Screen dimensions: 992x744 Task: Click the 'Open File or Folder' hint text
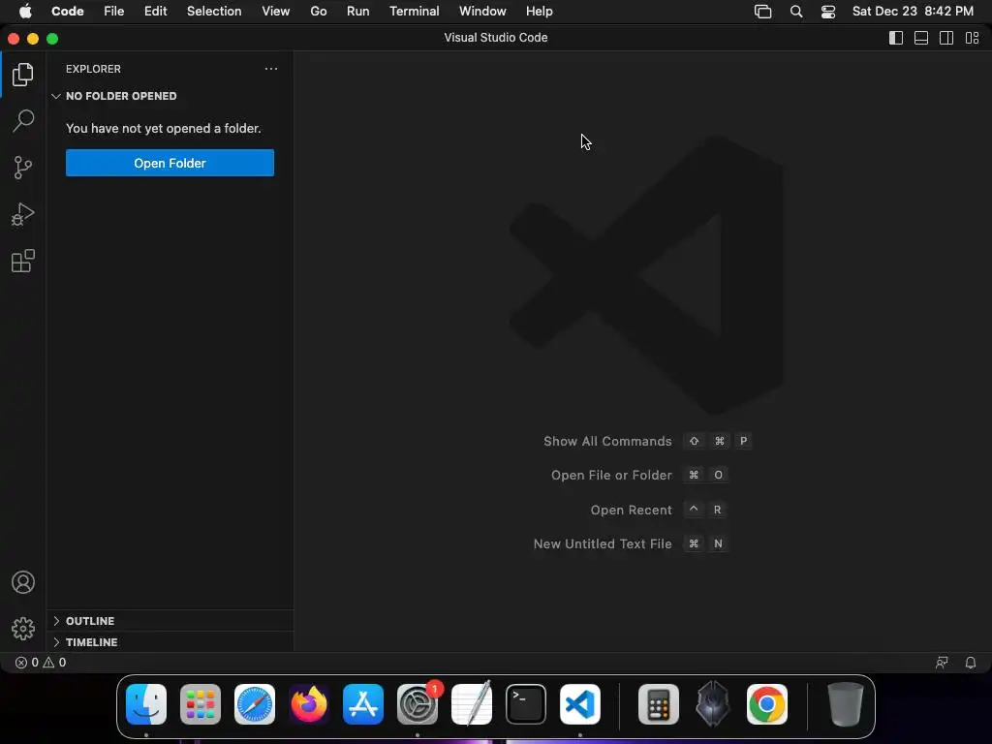pyautogui.click(x=611, y=475)
